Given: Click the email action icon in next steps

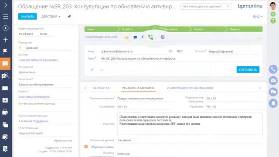Looking at the screenshot, I should [x=127, y=38].
